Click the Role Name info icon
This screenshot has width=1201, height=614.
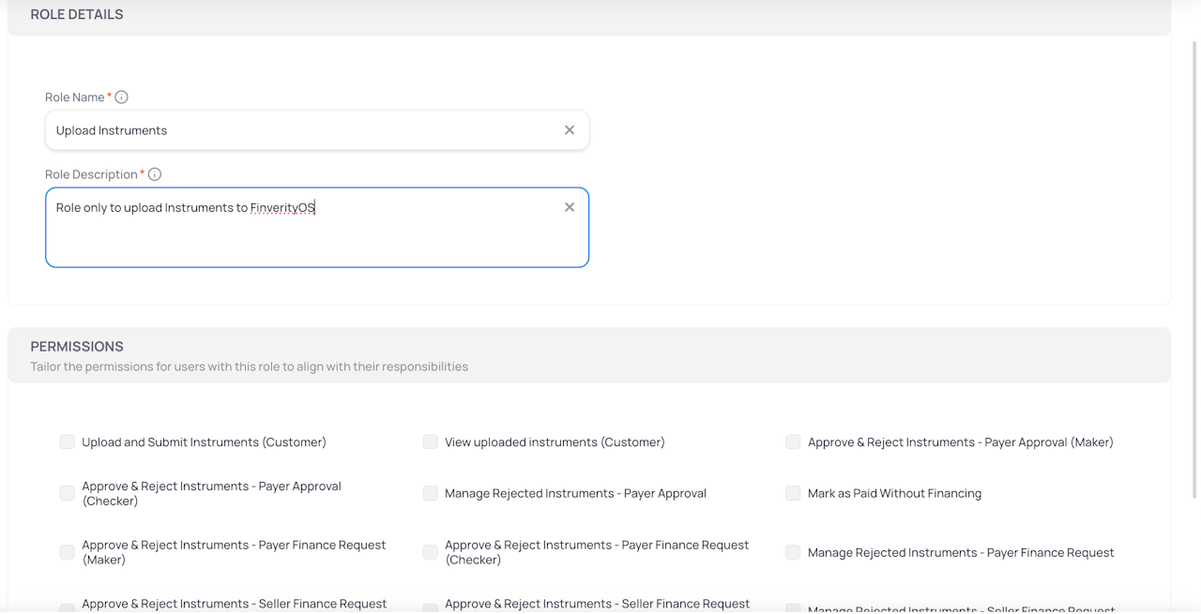121,97
